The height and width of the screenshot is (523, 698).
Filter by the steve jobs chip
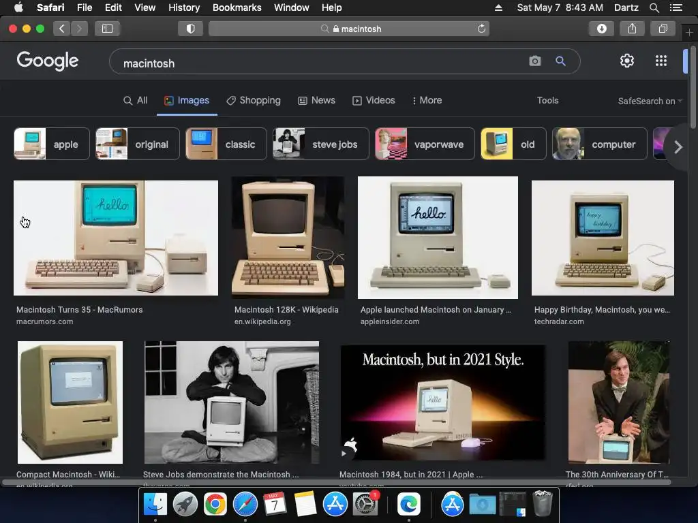click(320, 144)
